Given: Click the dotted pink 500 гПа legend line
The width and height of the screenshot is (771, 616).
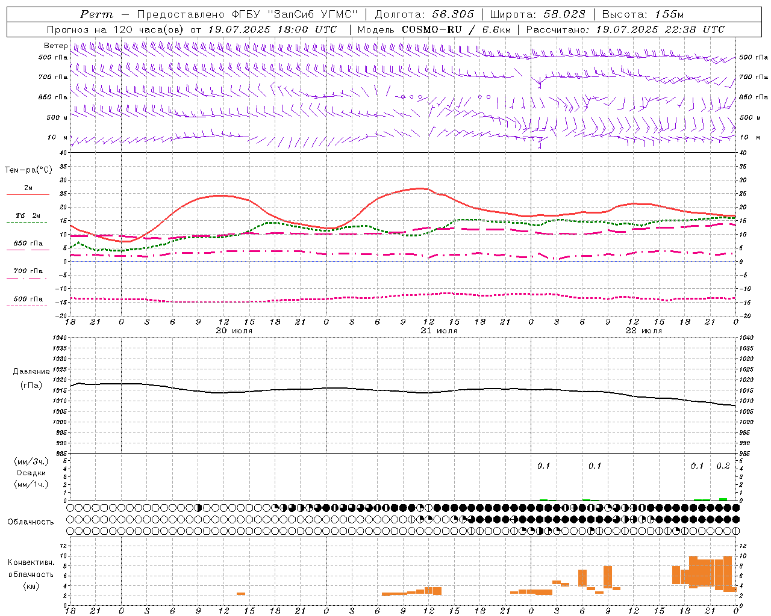Looking at the screenshot, I should [27, 306].
